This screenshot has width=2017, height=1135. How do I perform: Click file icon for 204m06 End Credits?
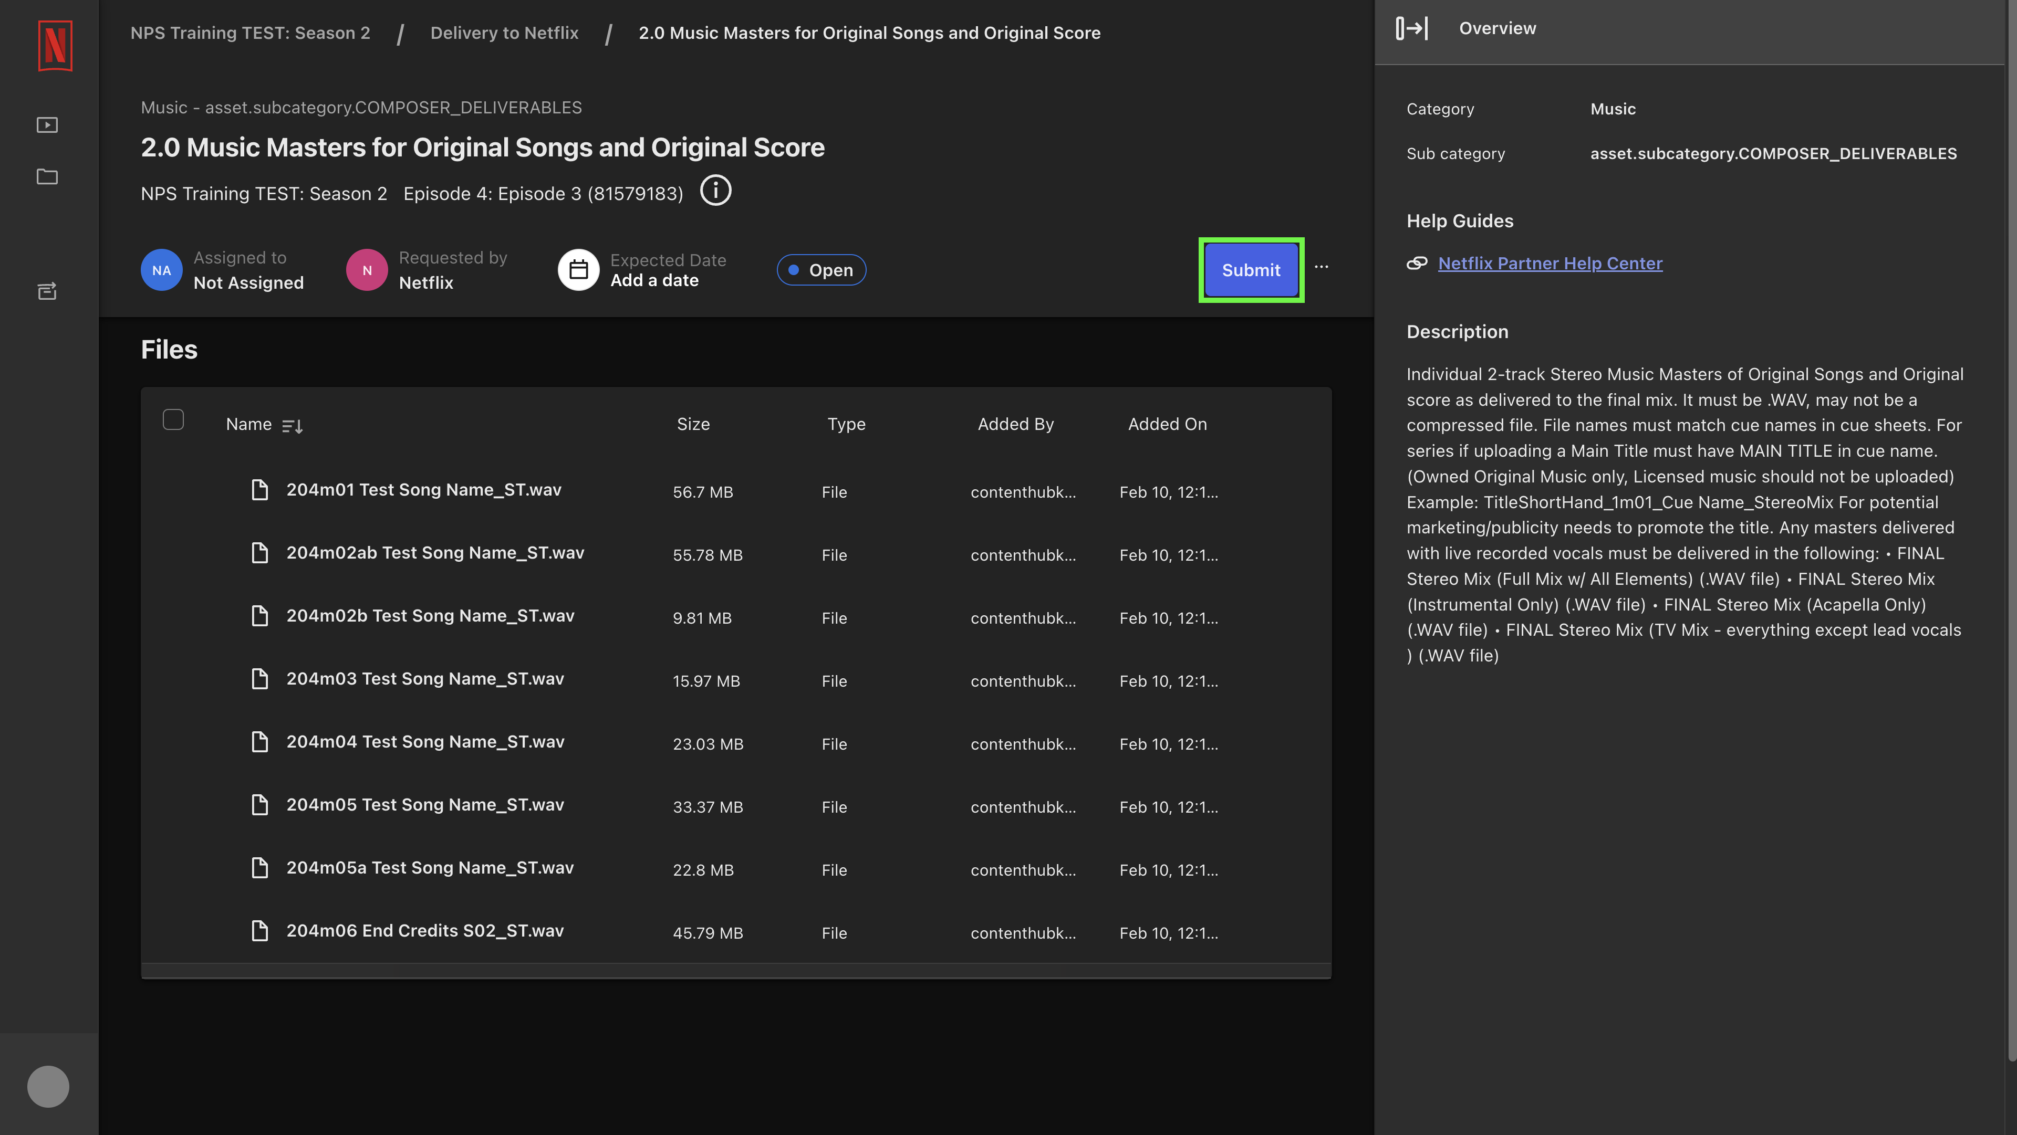pos(260,931)
